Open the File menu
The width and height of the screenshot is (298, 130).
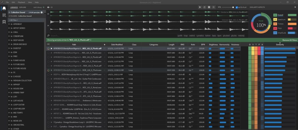[x=7, y=2]
